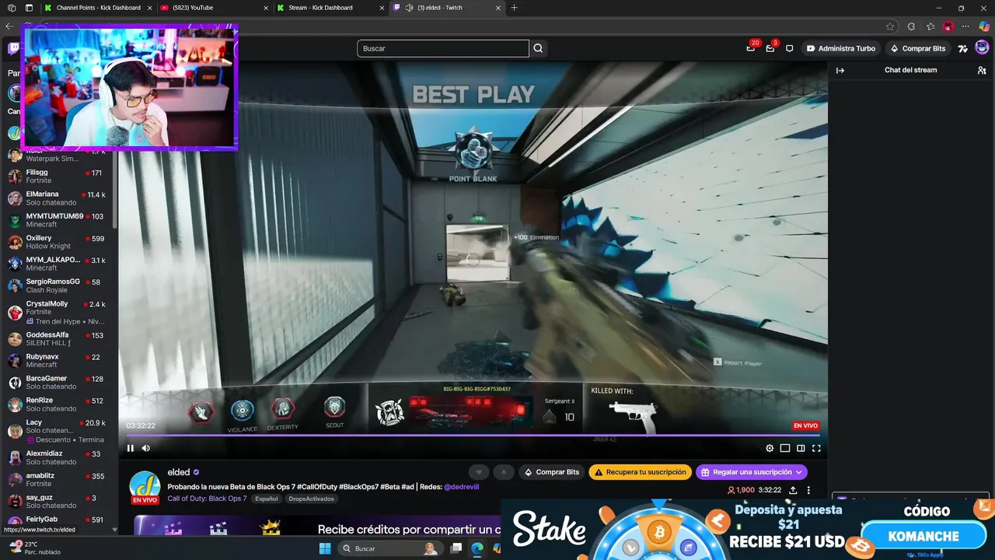Image resolution: width=995 pixels, height=560 pixels.
Task: Open Filisgg channel in sidebar
Action: (59, 177)
